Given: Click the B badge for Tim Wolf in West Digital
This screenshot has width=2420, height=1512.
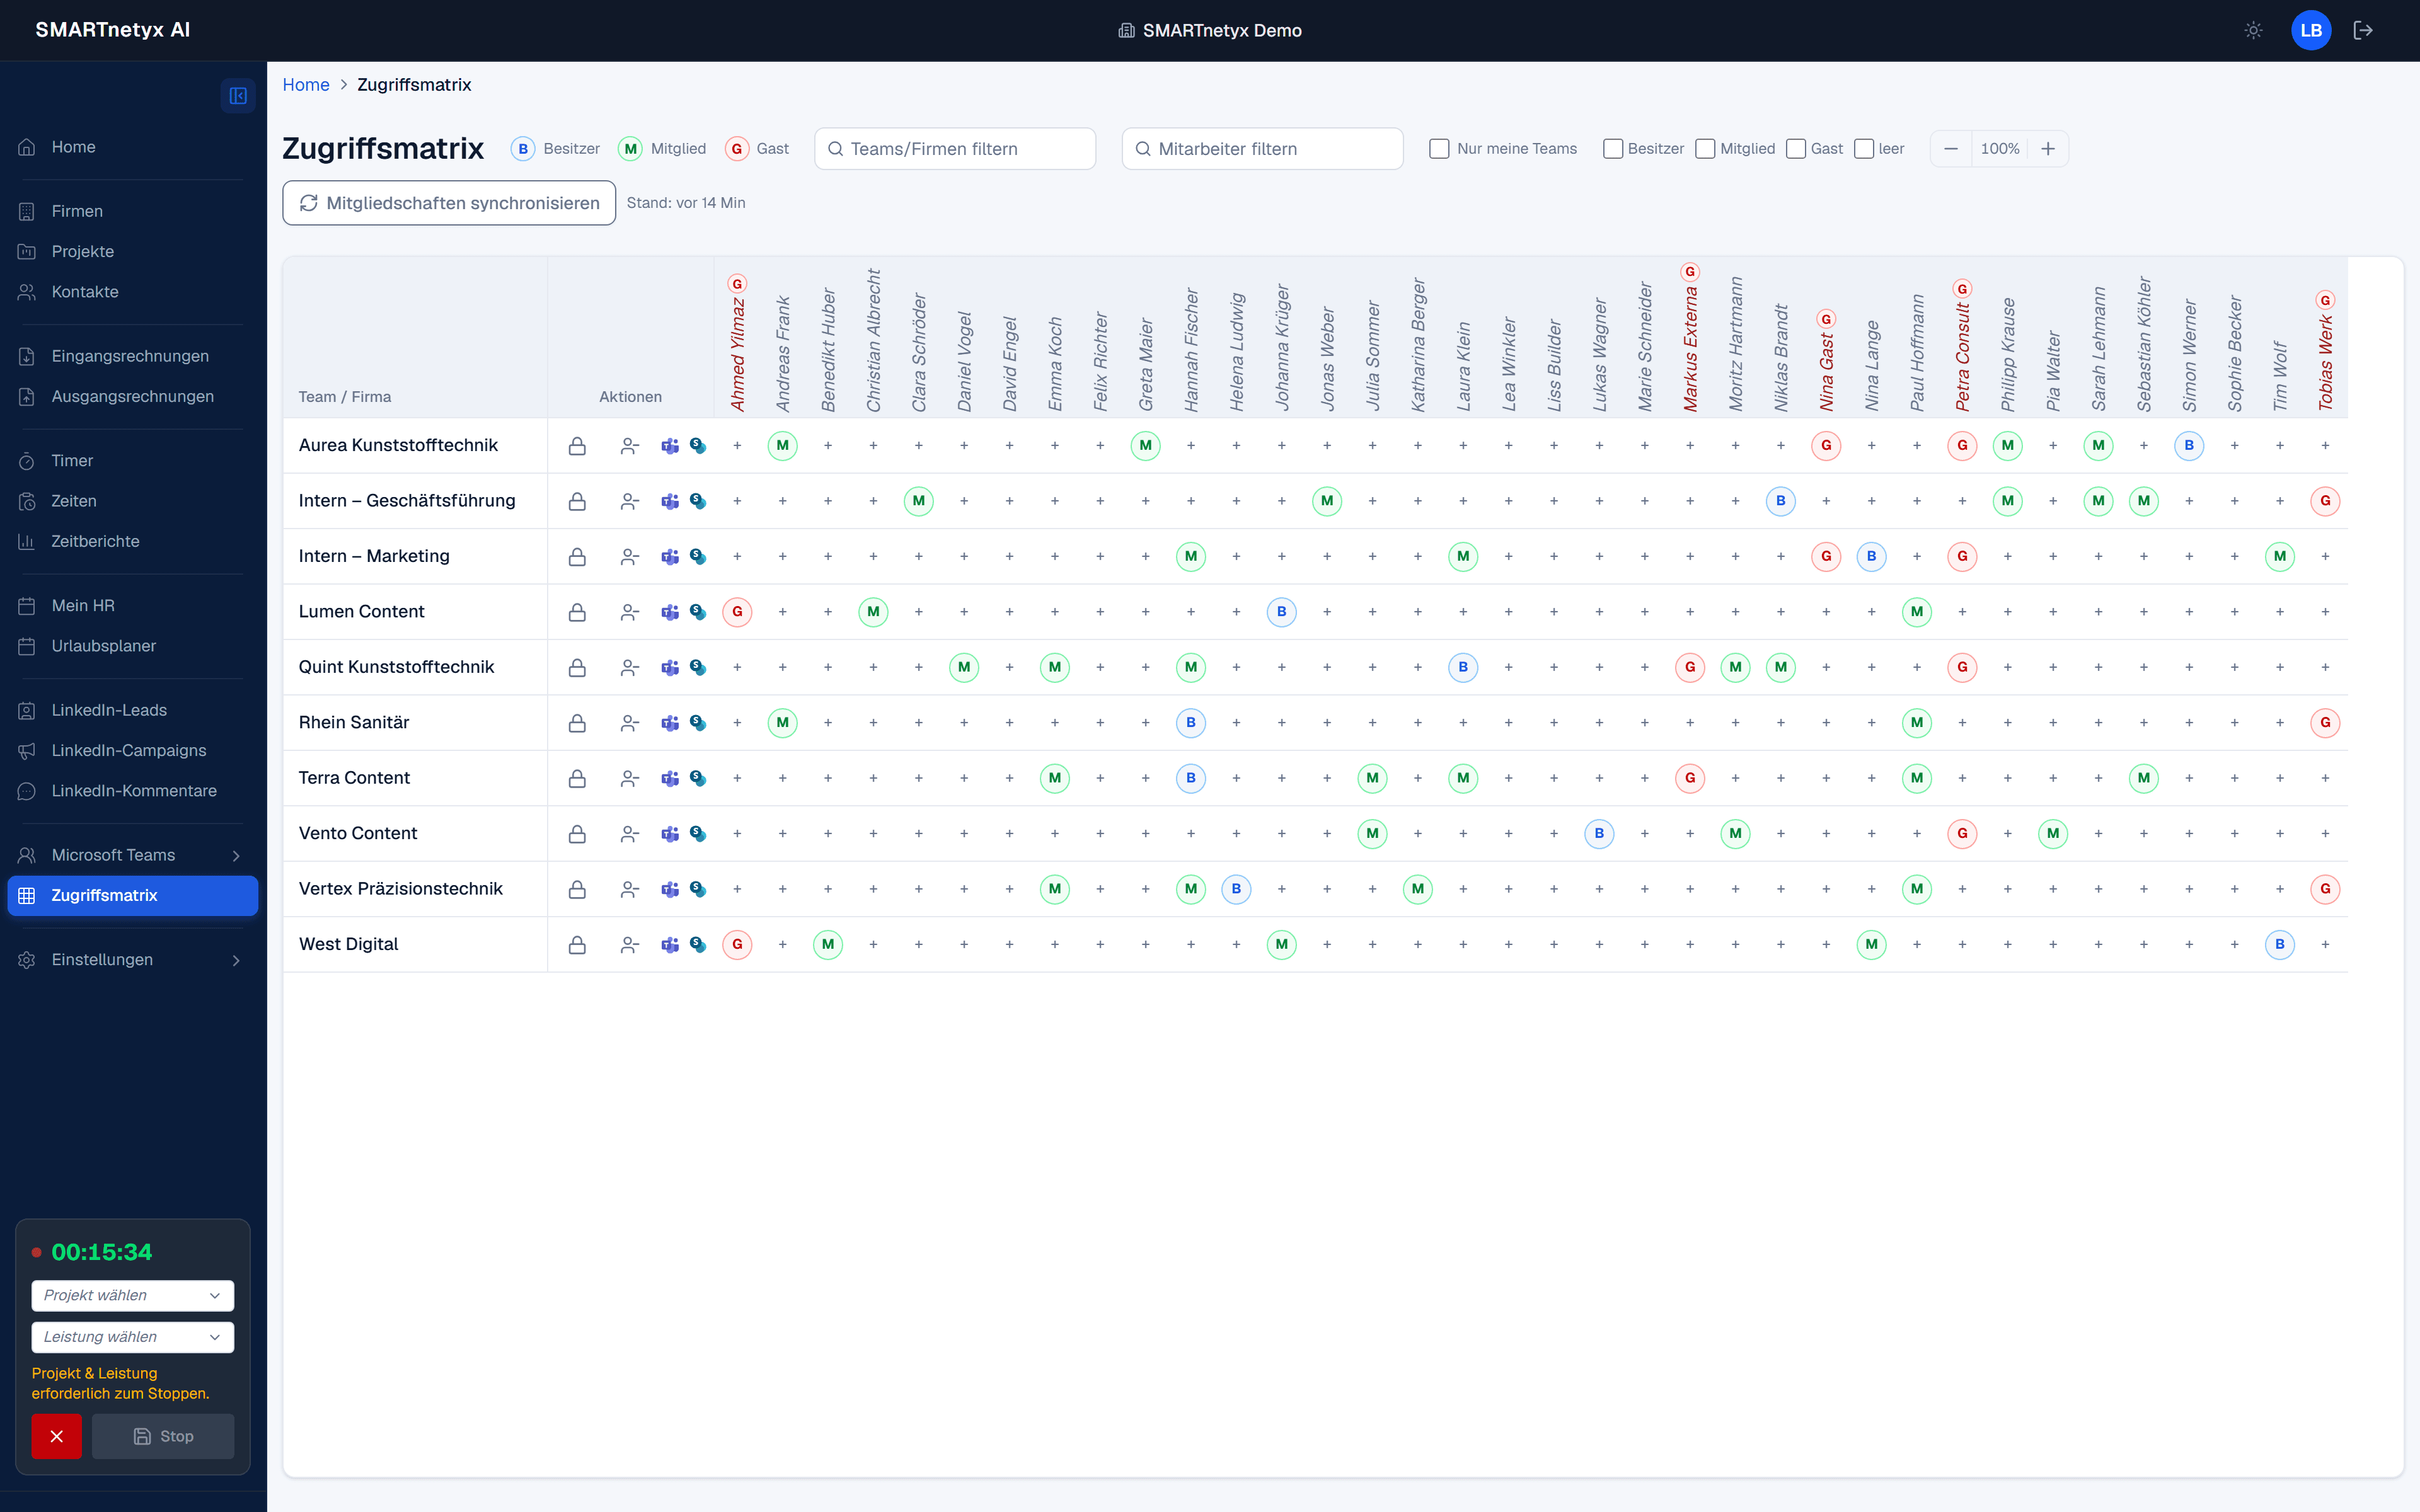Looking at the screenshot, I should (2279, 944).
